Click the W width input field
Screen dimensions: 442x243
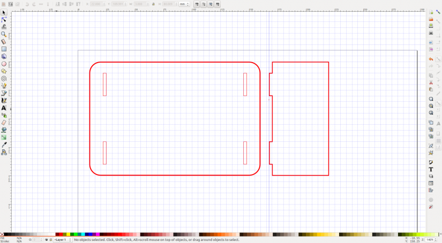point(140,4)
